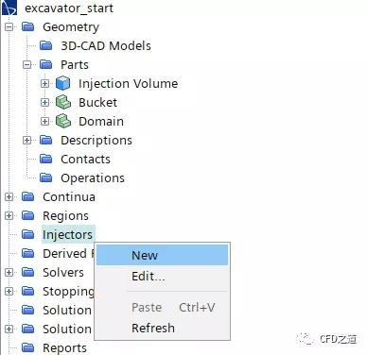This screenshot has height=355, width=367.
Task: Click the Descriptions folder icon
Action: (x=46, y=141)
